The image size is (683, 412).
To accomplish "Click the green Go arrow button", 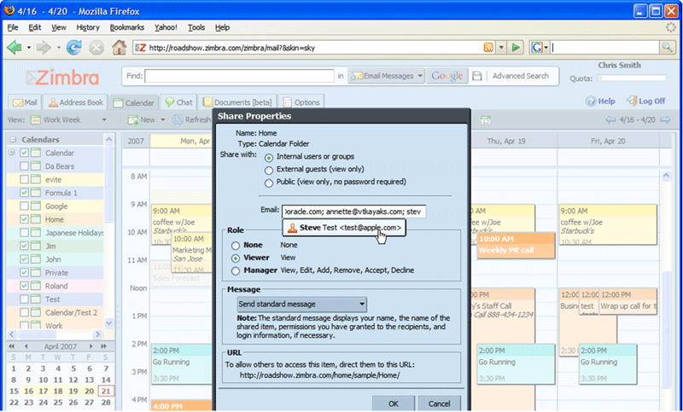I will (x=516, y=48).
